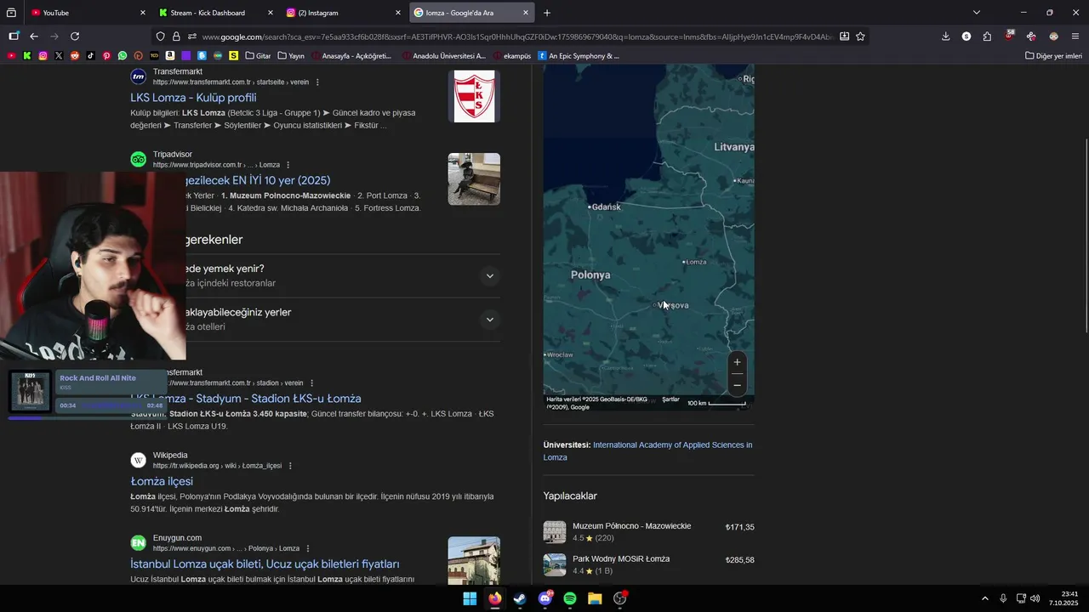The height and width of the screenshot is (612, 1089).
Task: Click the tracking protection shield icon
Action: pyautogui.click(x=160, y=37)
